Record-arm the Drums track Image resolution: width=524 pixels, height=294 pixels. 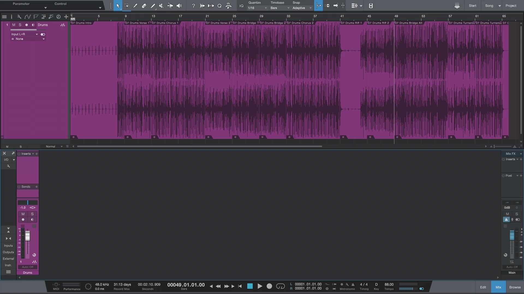[x=26, y=25]
